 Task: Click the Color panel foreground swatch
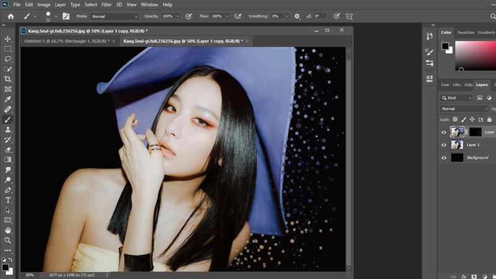(445, 46)
